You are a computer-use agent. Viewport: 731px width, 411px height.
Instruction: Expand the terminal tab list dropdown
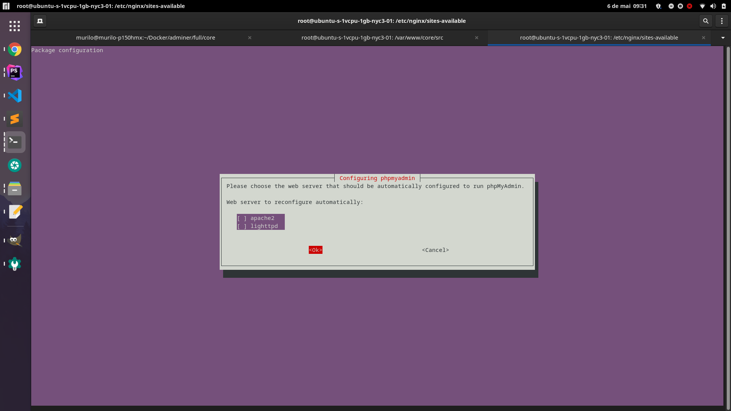[723, 38]
